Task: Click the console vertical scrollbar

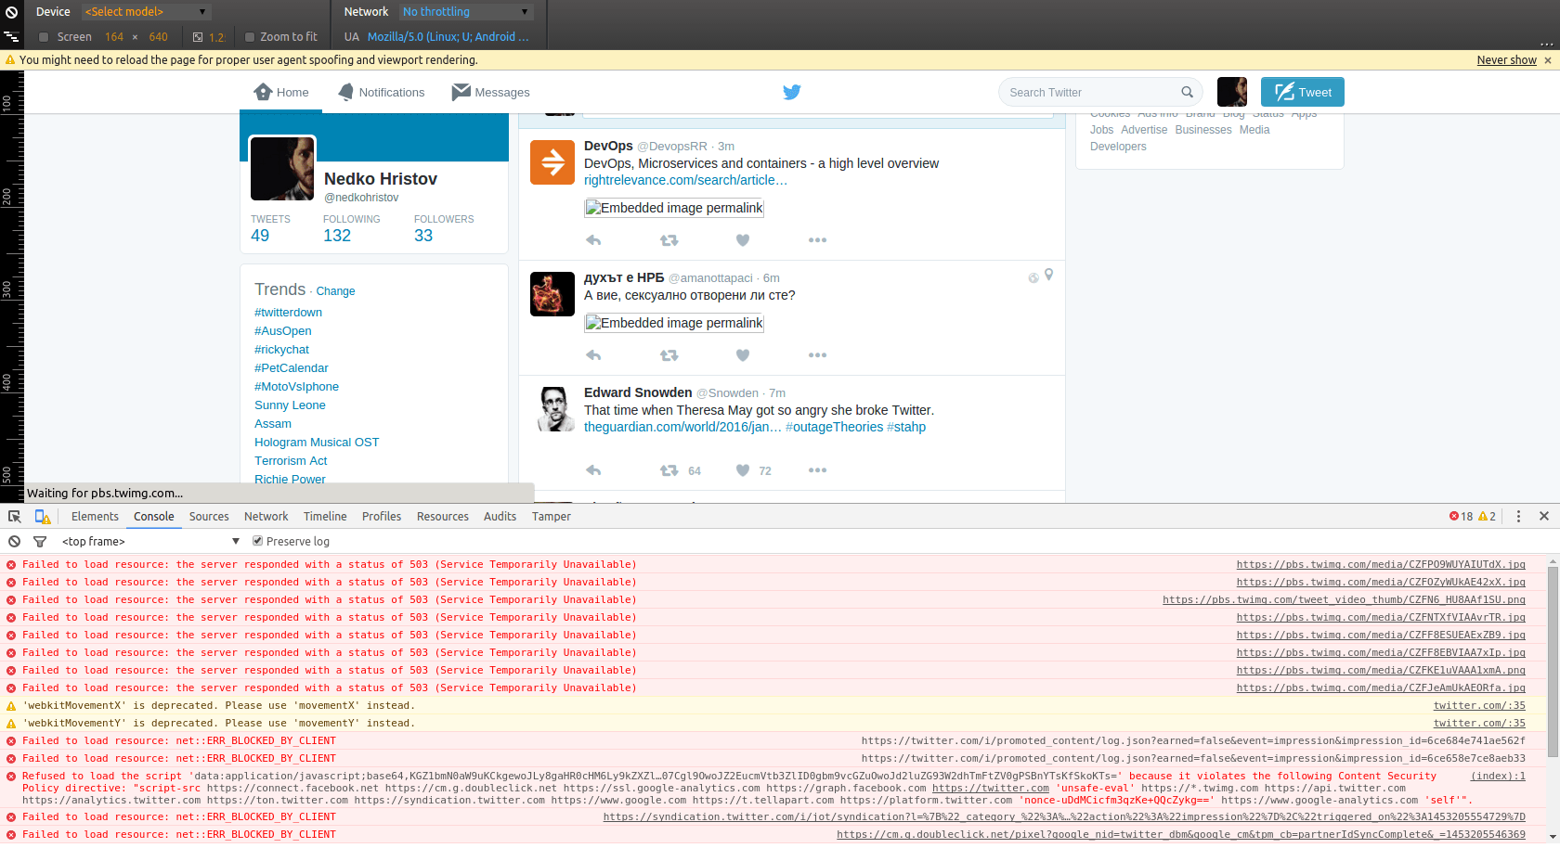Action: (x=1553, y=661)
